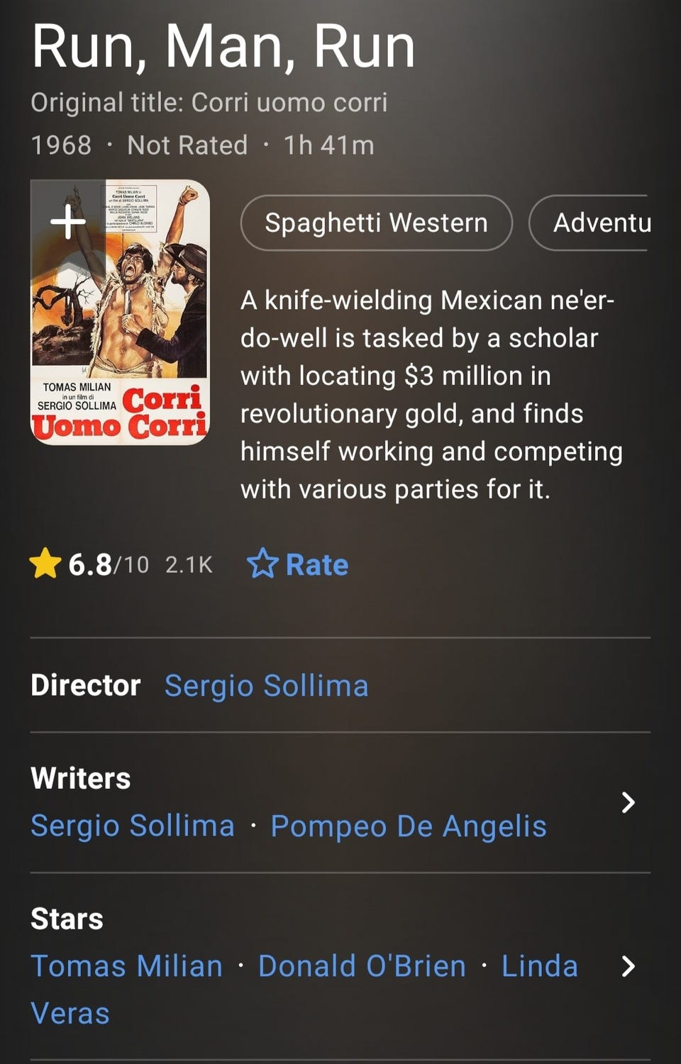Open writer Pompeo De Angelis's page
Viewport: 681px width, 1064px height.
tap(409, 826)
